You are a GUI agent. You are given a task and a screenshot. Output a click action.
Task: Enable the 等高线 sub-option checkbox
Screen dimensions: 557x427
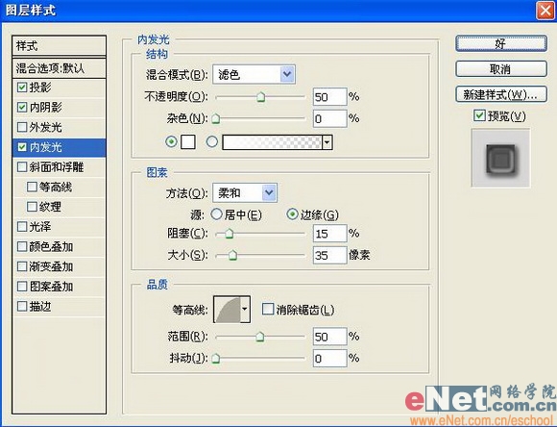(x=32, y=187)
